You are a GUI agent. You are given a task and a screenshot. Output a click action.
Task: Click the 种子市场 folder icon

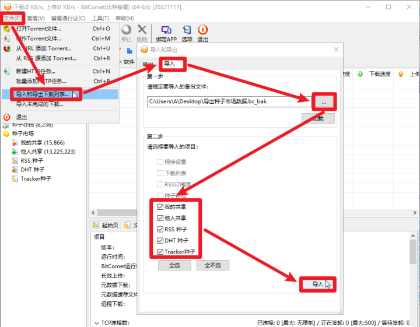(x=6, y=133)
